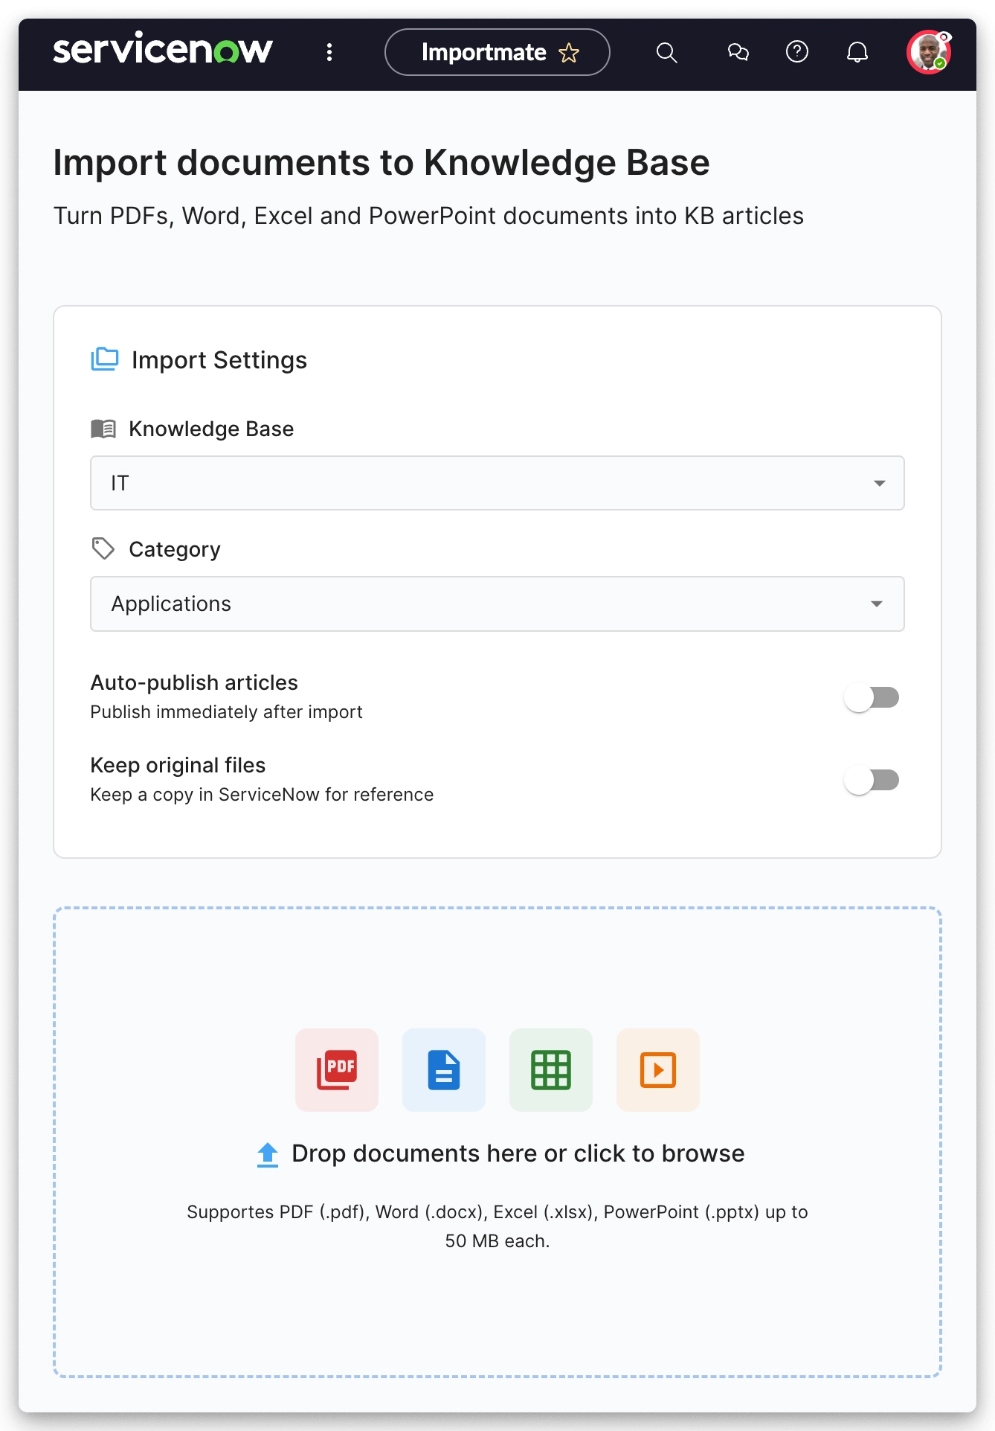This screenshot has height=1431, width=995.
Task: Click the Auto-publish articles label
Action: (x=194, y=682)
